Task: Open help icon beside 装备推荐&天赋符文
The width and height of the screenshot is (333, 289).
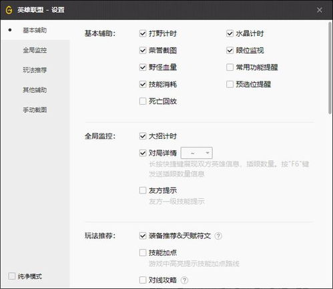Action: tap(218, 236)
